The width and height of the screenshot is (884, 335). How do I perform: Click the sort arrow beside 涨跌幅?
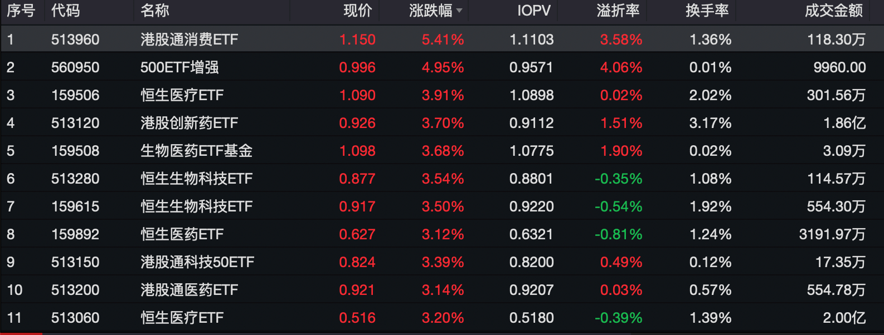[x=459, y=11]
